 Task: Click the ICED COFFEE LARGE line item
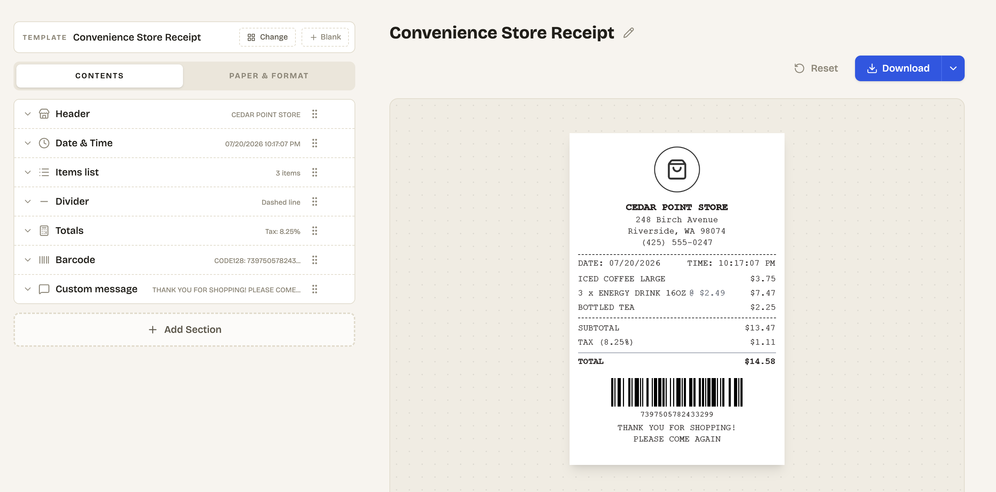pyautogui.click(x=677, y=279)
